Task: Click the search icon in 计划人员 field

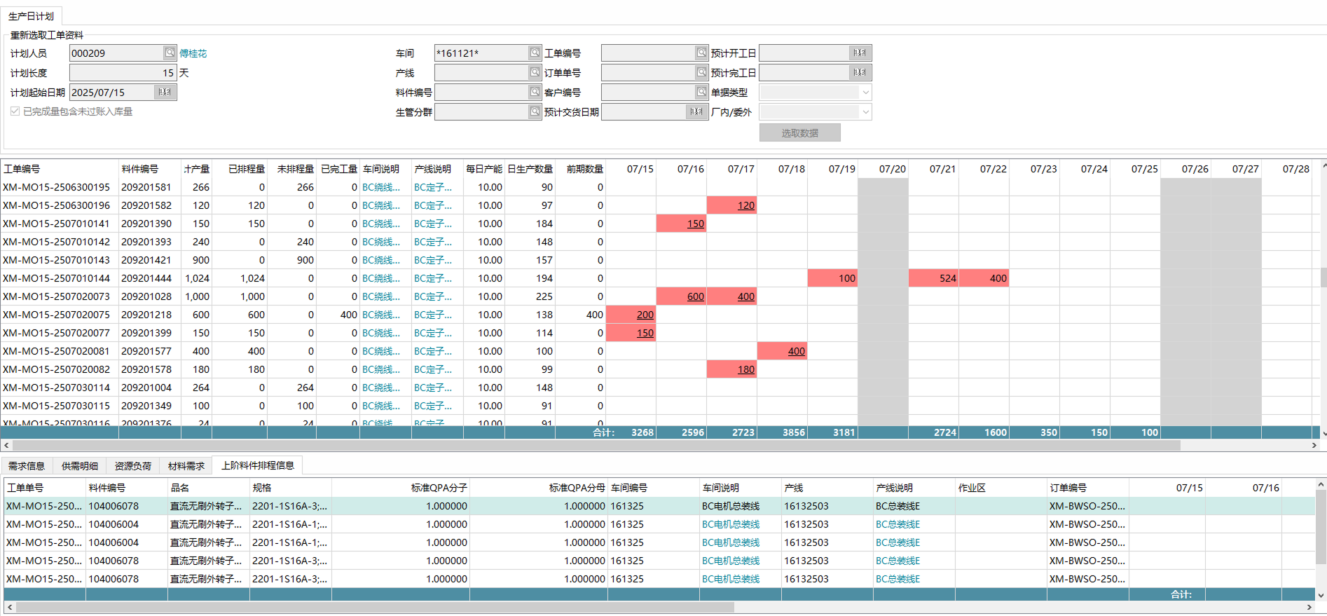Action: pos(170,53)
